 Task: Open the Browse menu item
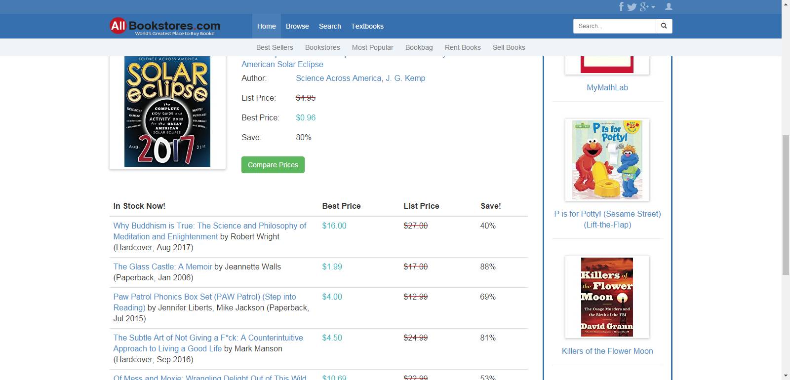coord(297,26)
